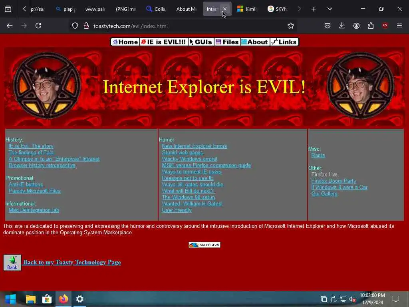Switch to the 'plap' search tab
The width and height of the screenshot is (409, 307).
[66, 9]
